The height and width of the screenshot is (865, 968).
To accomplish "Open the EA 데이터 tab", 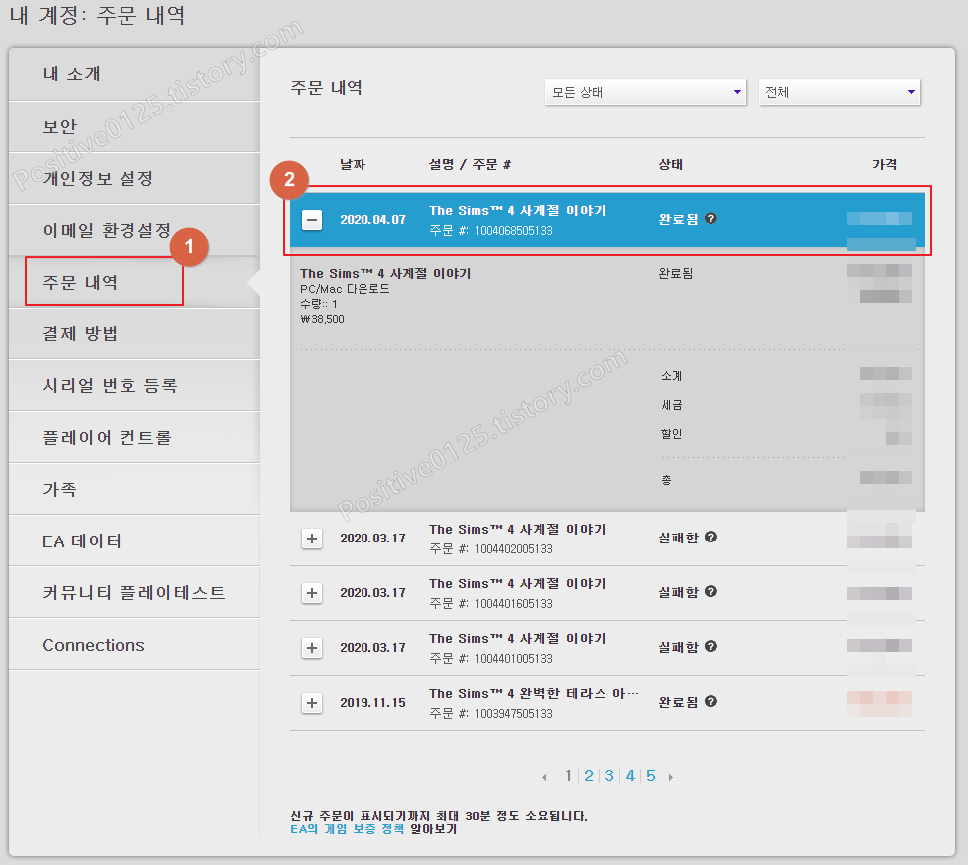I will click(x=134, y=541).
